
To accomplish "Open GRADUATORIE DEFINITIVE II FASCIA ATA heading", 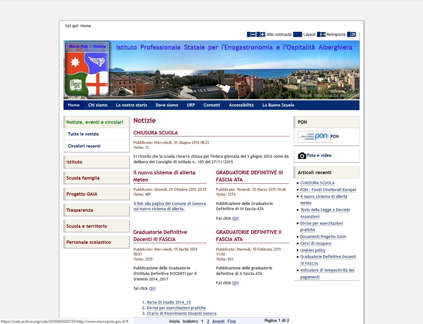I will (x=249, y=235).
